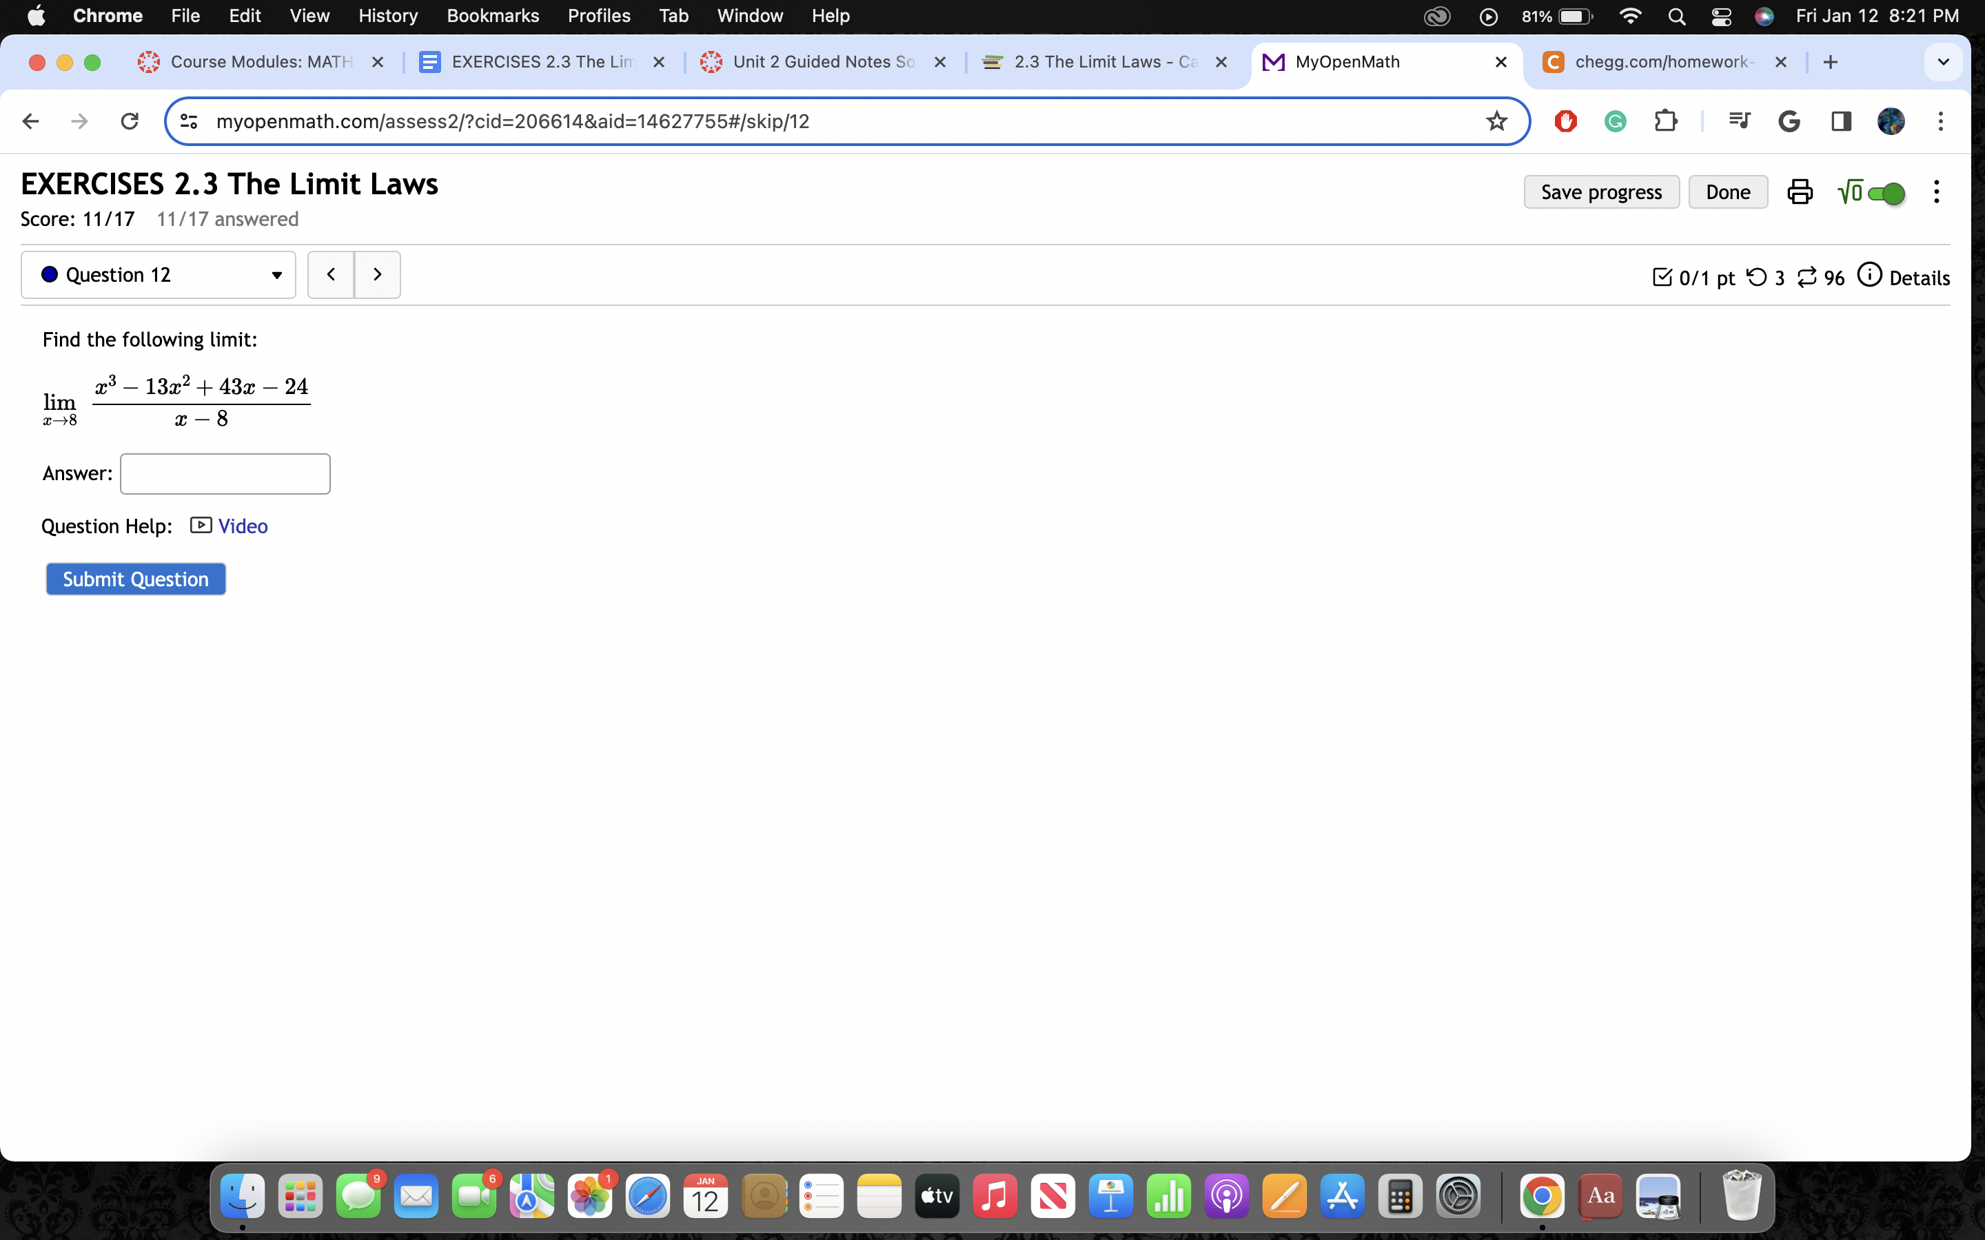Click the Grammarly extension icon
The width and height of the screenshot is (1985, 1240).
[1615, 121]
